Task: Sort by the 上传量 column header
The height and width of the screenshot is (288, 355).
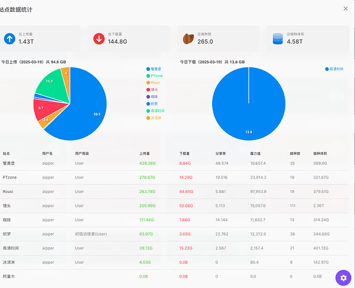Action: point(145,153)
